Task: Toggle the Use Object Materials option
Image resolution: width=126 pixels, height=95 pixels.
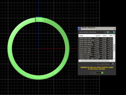Action: pyautogui.click(x=106, y=64)
